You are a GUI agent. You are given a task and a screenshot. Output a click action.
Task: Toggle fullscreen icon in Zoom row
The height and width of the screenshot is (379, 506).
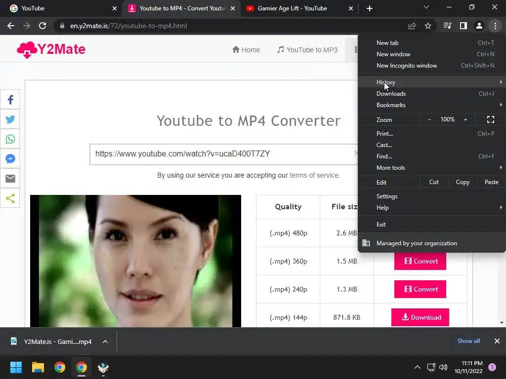pyautogui.click(x=491, y=119)
